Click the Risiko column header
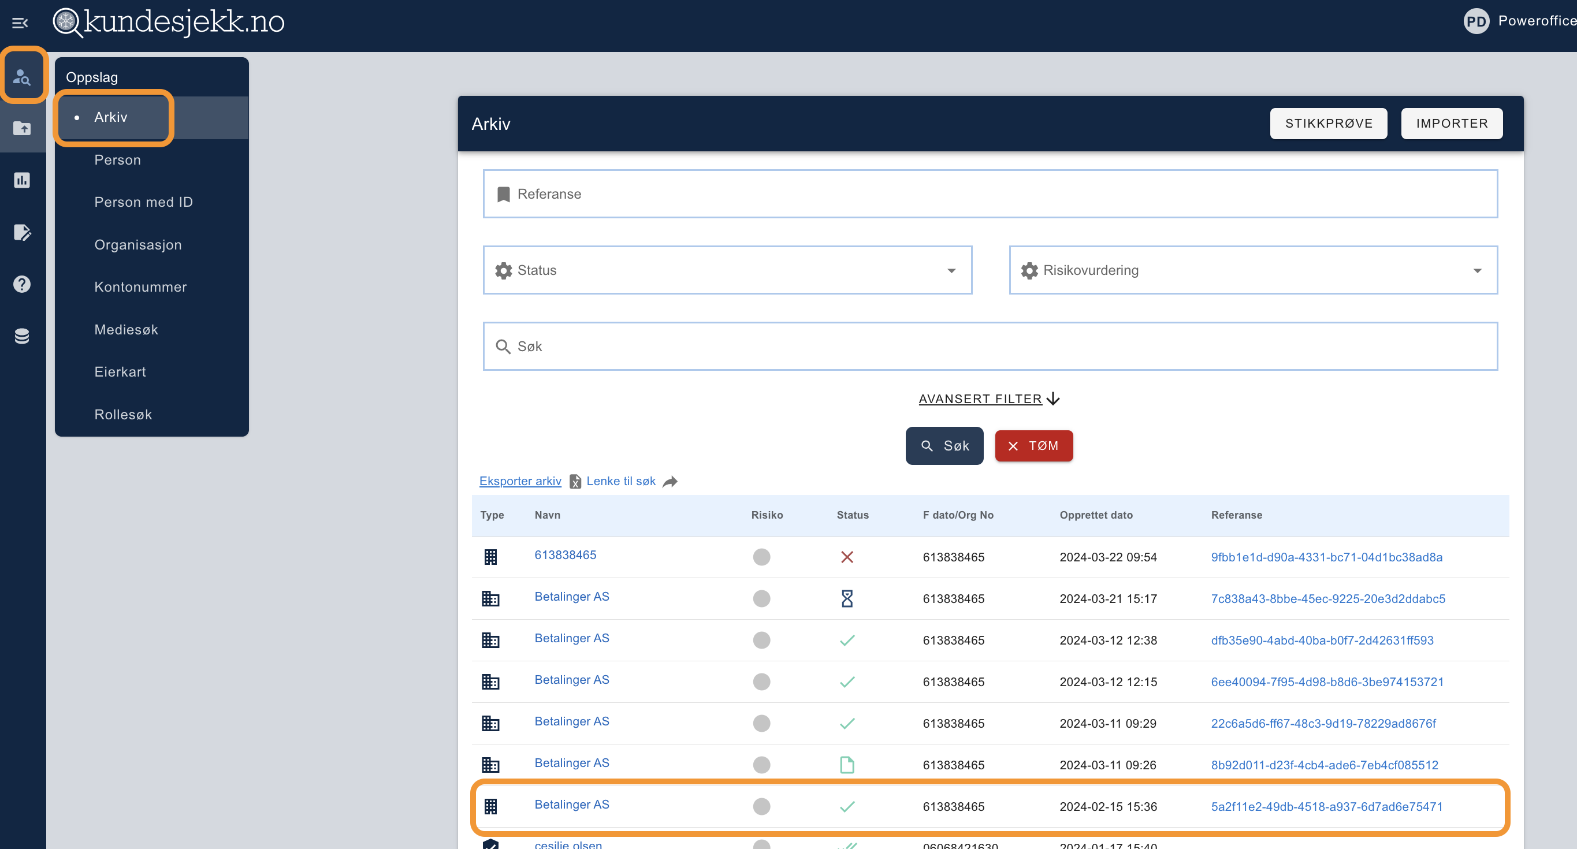Viewport: 1577px width, 849px height. [x=767, y=515]
